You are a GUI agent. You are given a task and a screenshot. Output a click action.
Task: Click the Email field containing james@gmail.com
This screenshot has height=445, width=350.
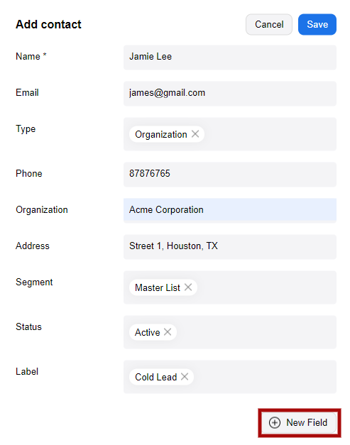pos(230,94)
